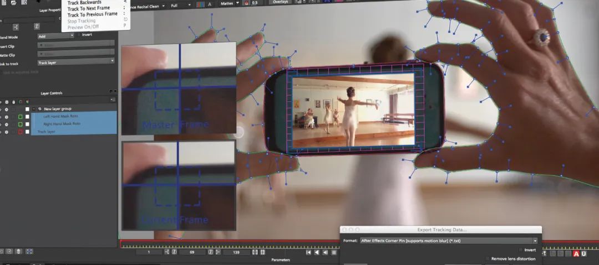
Task: Click the alpha channel A icon
Action: pos(210,4)
